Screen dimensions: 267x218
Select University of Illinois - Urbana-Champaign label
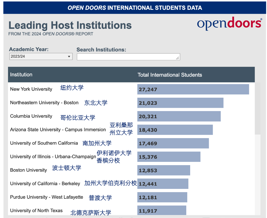tap(53, 157)
